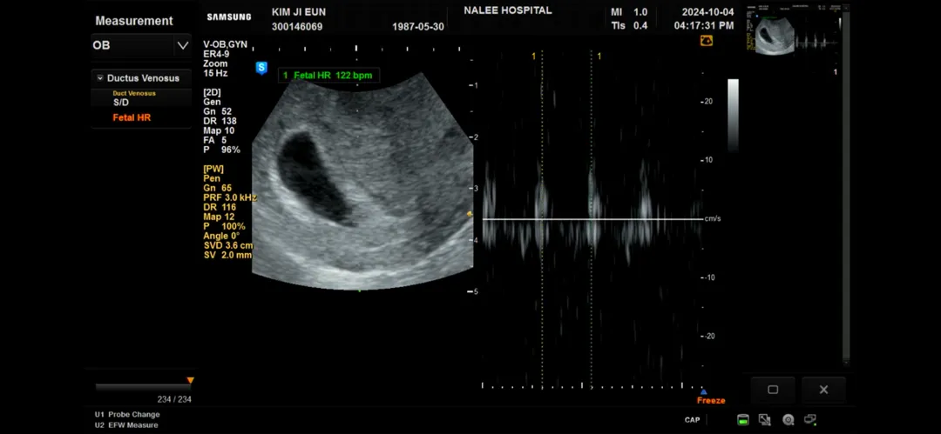Click the CAP caps lock indicator

click(x=692, y=420)
